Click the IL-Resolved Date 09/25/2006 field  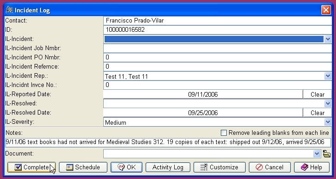click(203, 113)
